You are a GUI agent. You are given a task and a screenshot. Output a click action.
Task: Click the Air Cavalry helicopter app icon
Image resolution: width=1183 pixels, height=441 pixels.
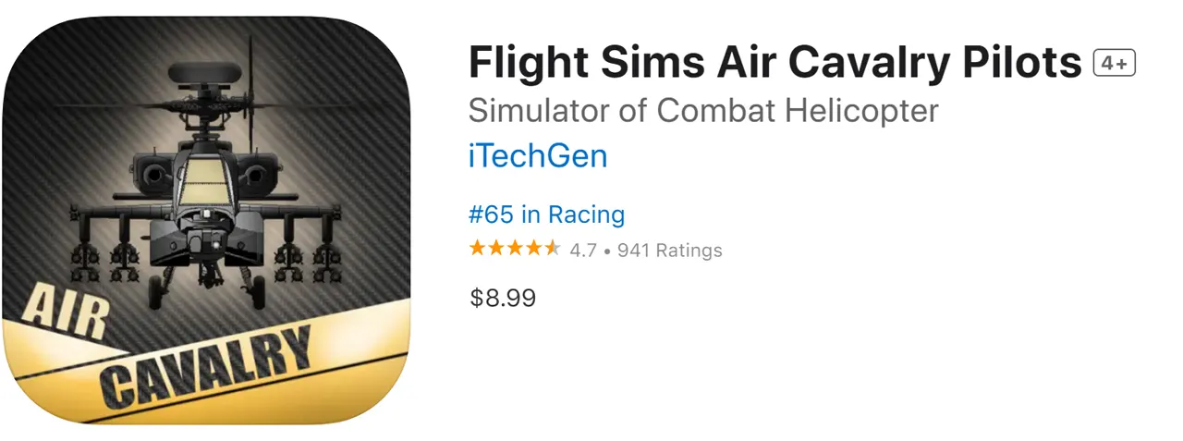206,220
